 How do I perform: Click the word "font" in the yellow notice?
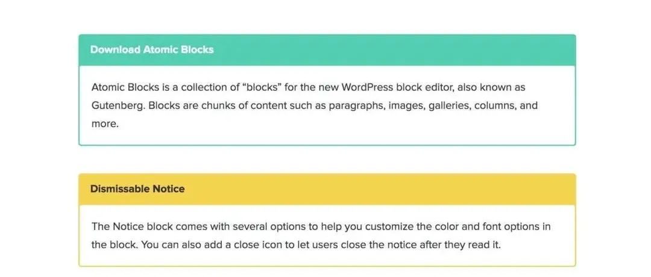pyautogui.click(x=497, y=226)
